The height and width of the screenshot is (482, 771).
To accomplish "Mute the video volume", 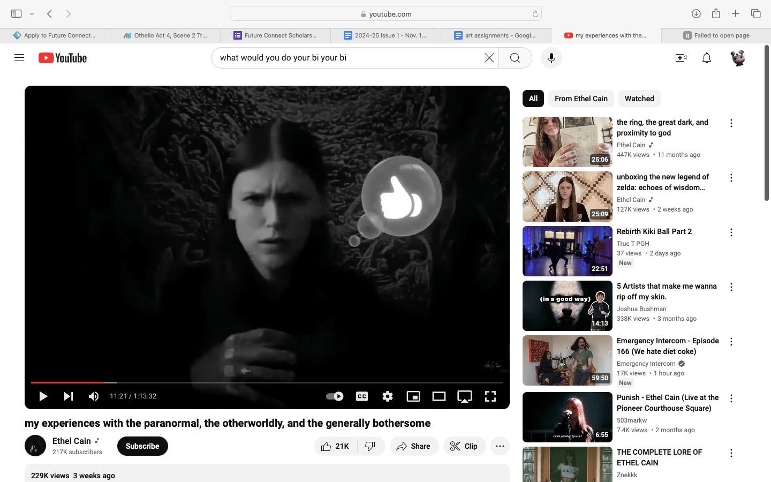I will coord(94,396).
